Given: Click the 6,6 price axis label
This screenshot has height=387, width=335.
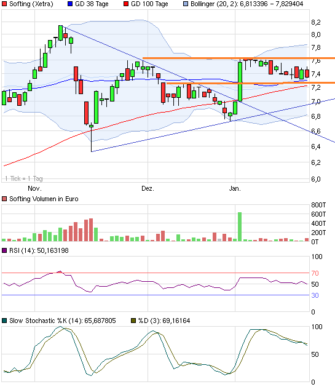Looking at the screenshot, I should [x=316, y=131].
